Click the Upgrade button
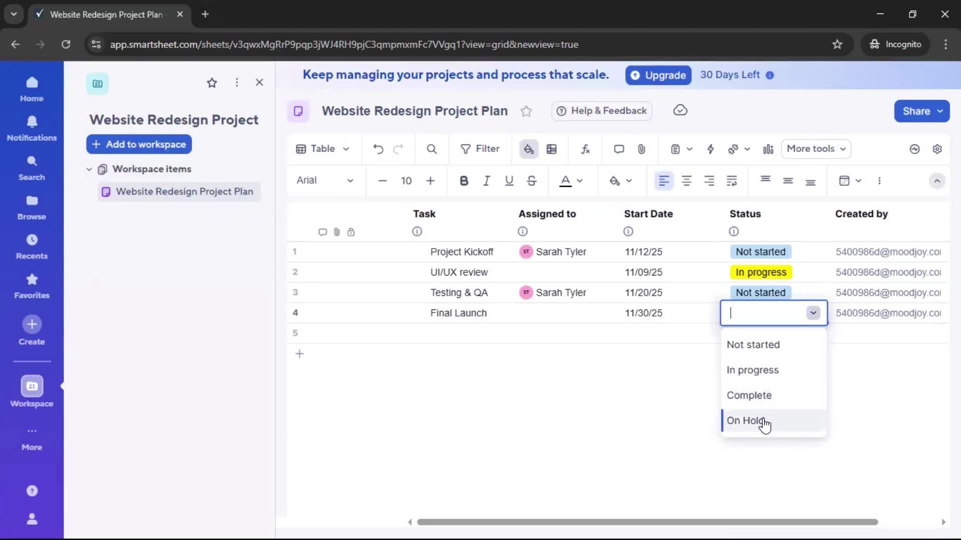The image size is (961, 540). coord(658,75)
